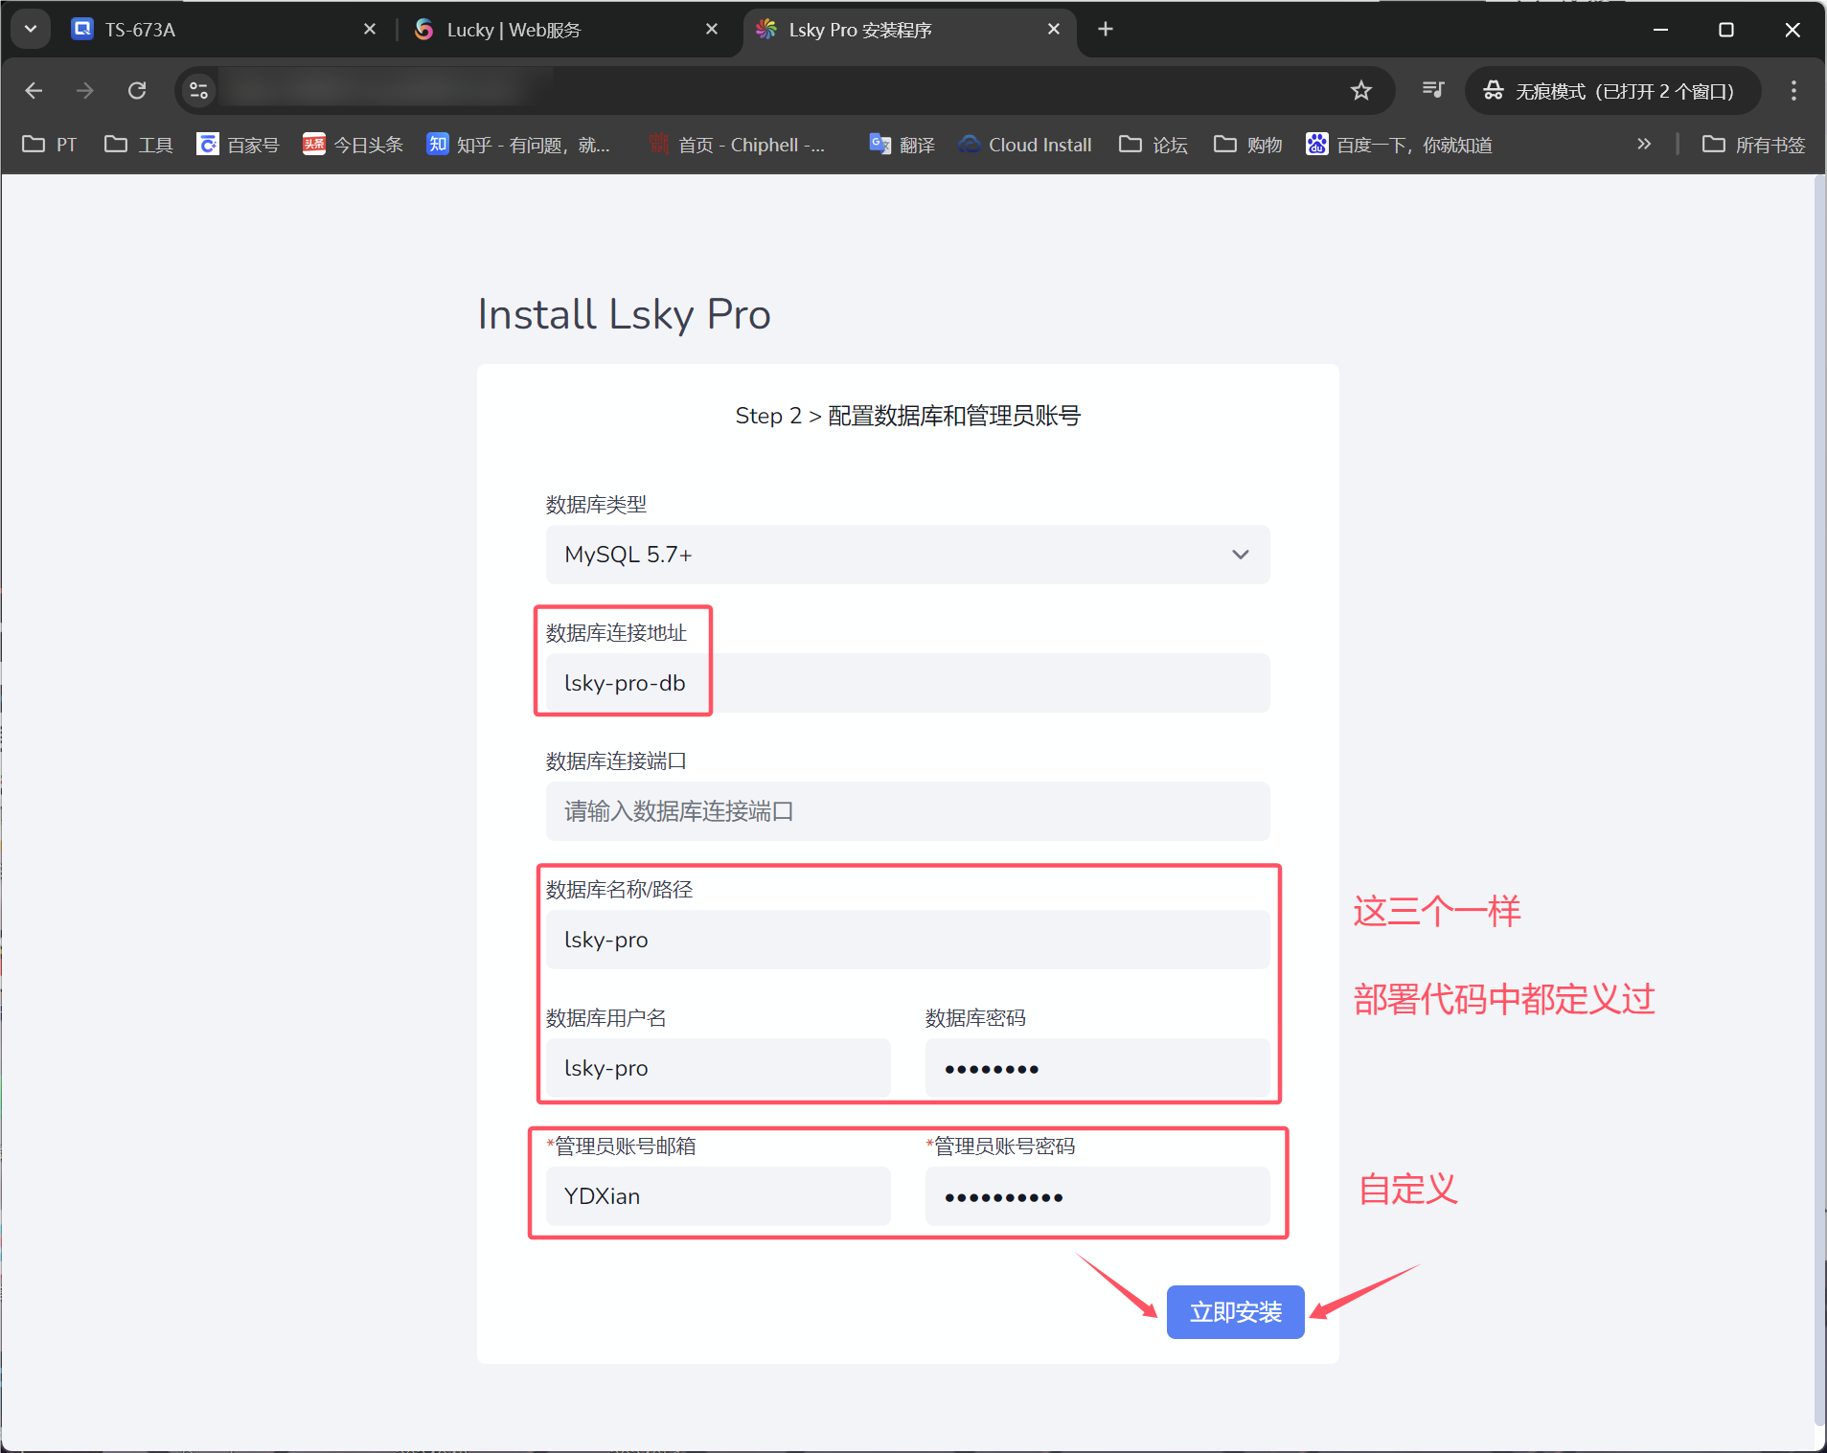Open site info icon in address bar
Viewport: 1827px width, 1453px height.
tap(198, 90)
